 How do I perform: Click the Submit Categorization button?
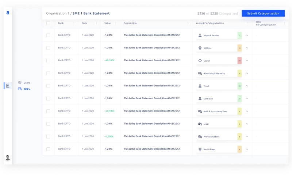coord(263,13)
